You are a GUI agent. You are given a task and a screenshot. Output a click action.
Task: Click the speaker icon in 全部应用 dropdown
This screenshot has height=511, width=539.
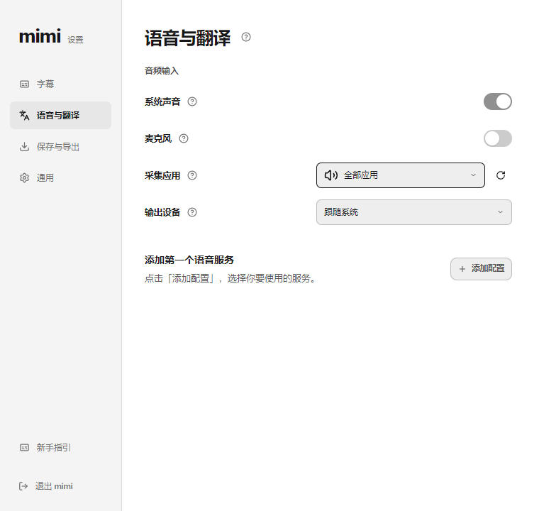tap(331, 175)
